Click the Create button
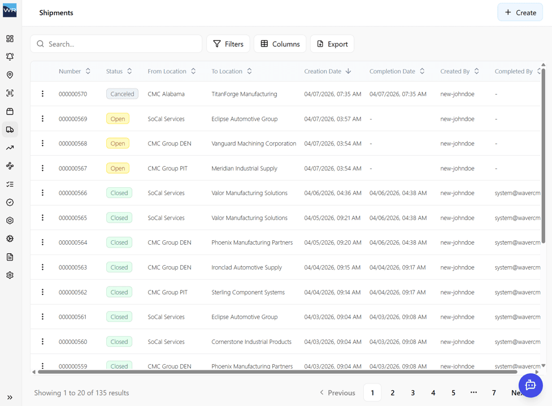 [x=519, y=12]
